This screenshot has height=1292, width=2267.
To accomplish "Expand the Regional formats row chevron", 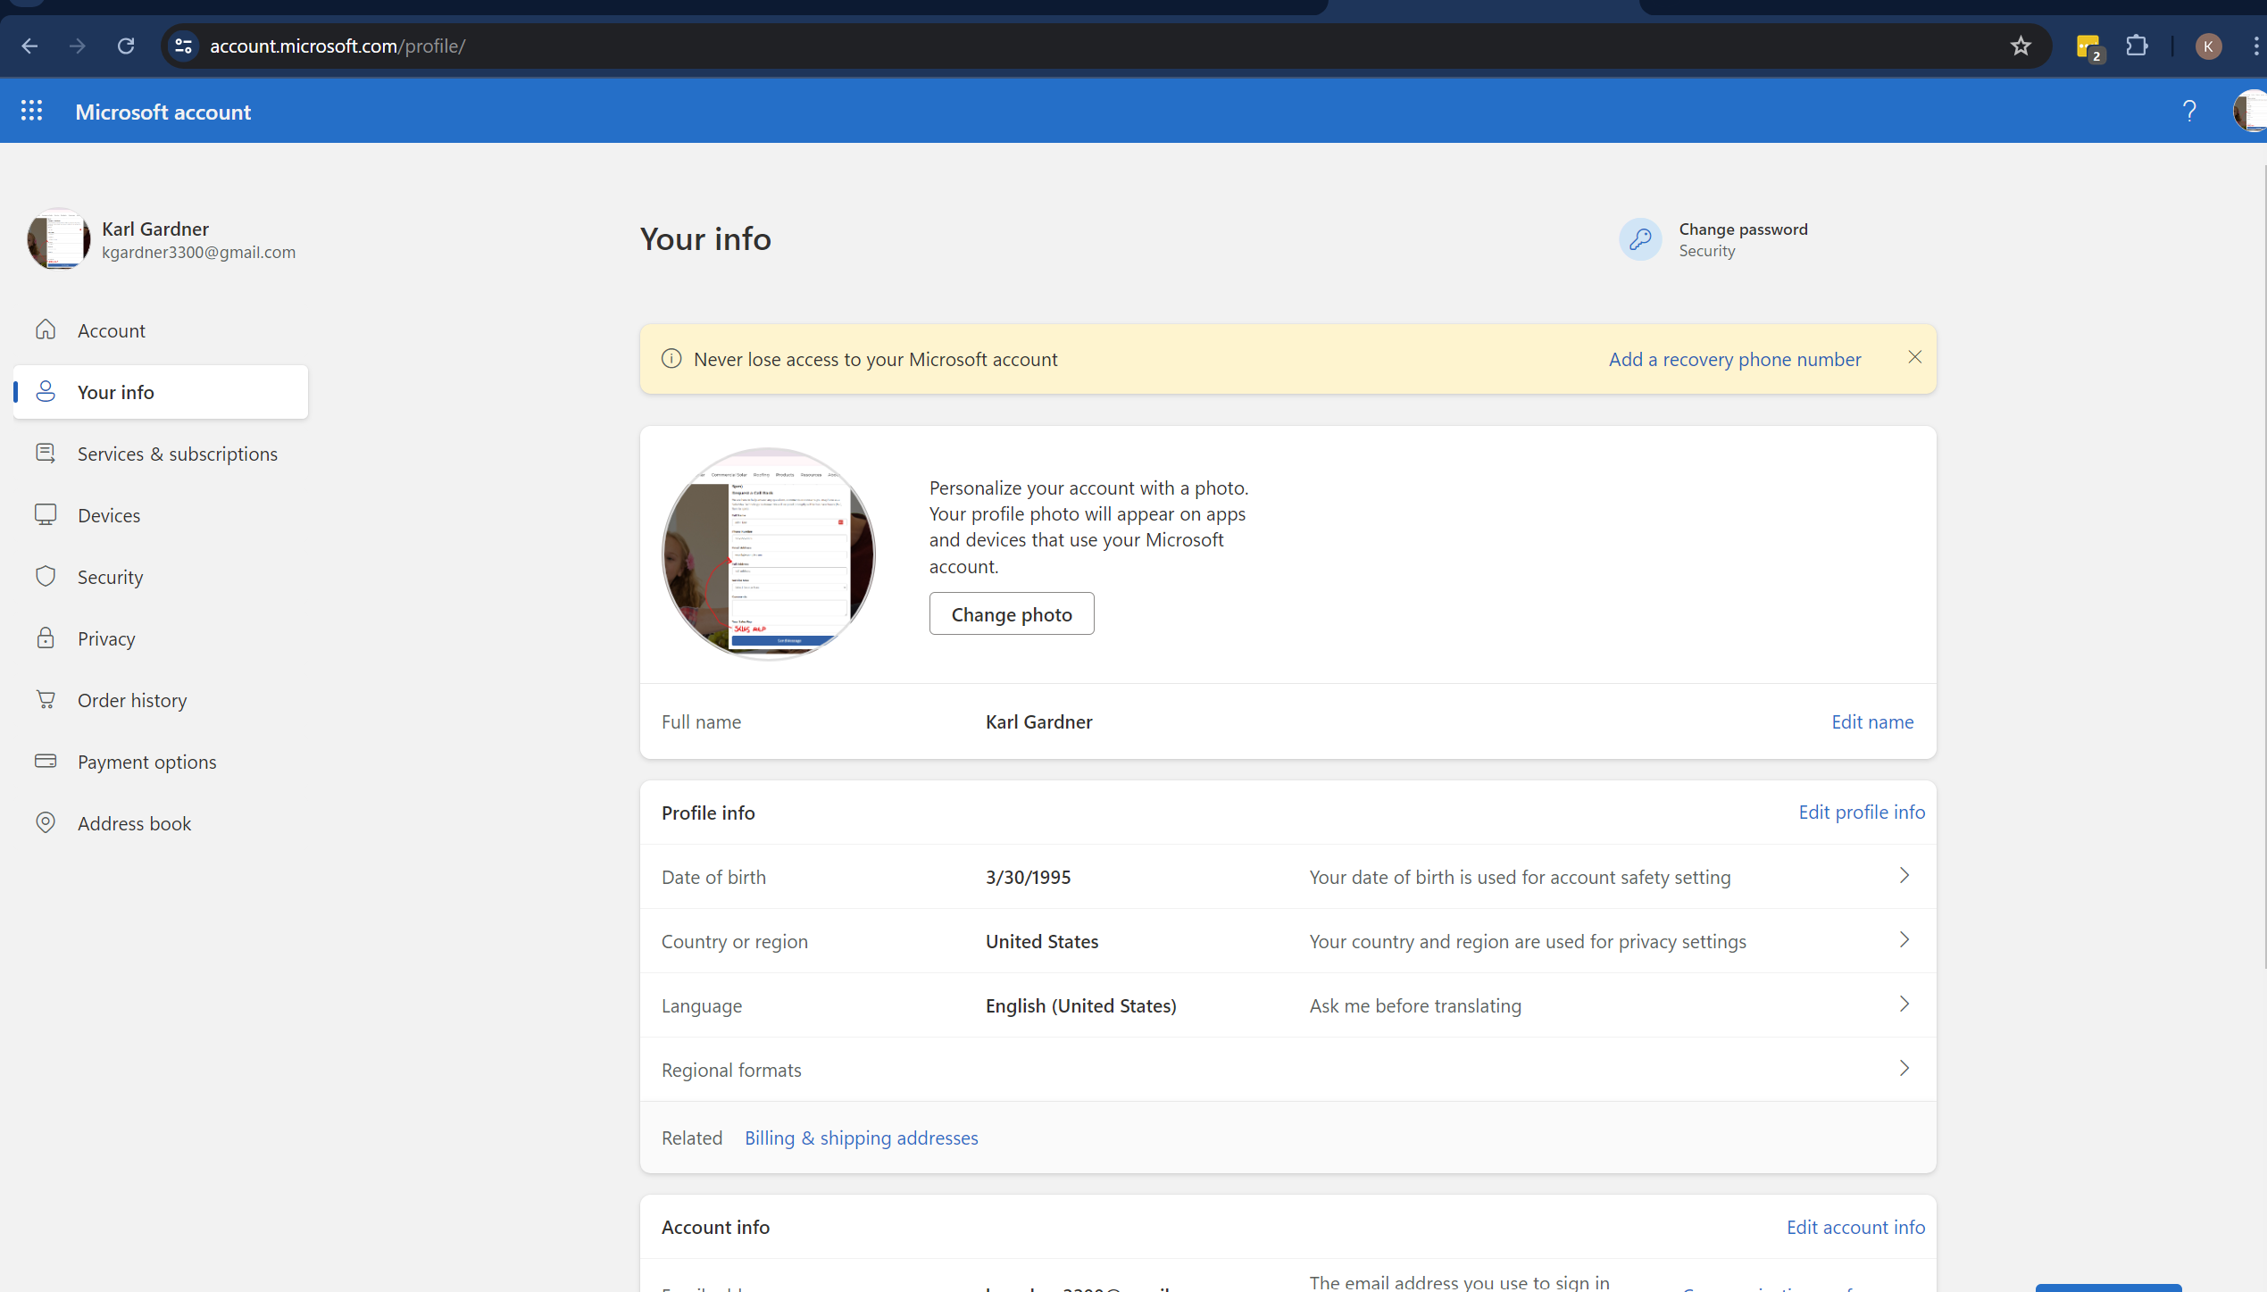I will point(1904,1069).
